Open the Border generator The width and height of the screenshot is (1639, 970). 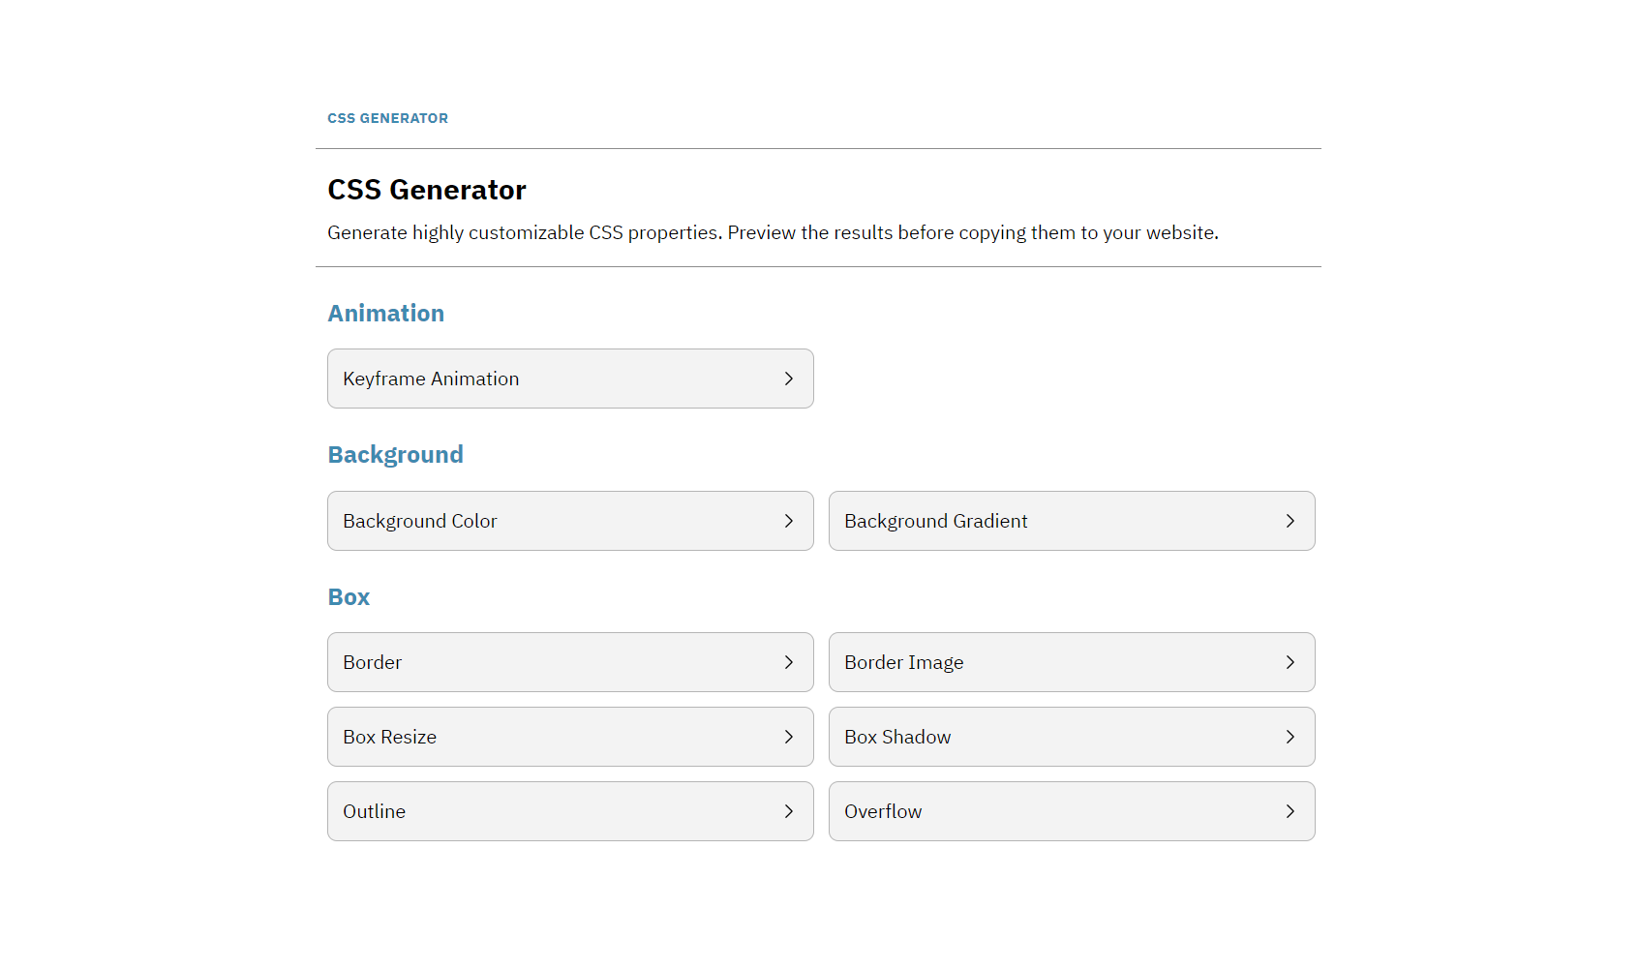[x=373, y=662]
